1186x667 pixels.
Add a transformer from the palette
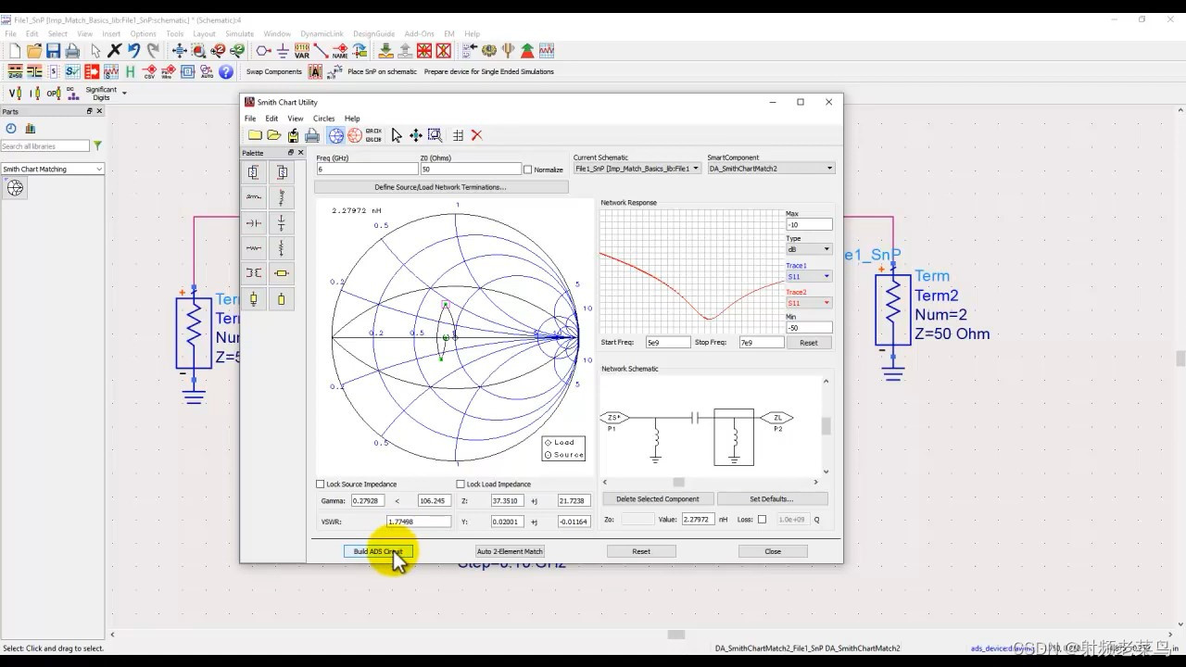253,272
